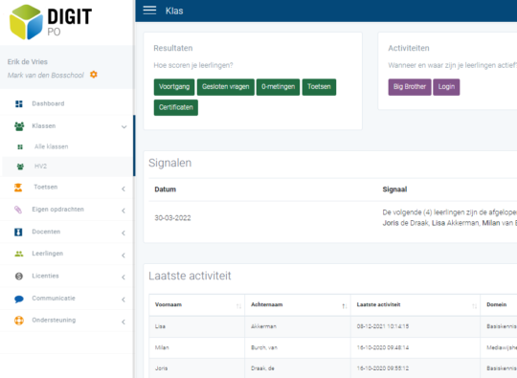
Task: Expand the Eigen opdrachten chevron
Action: 124,211
